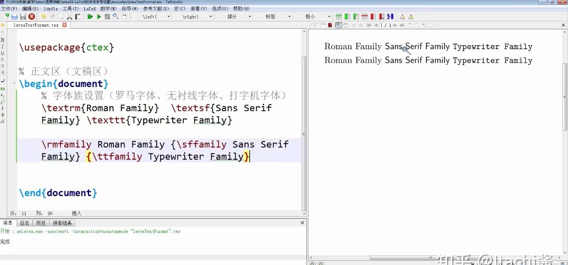Open the \left( delimiter dropdown
The width and height of the screenshot is (568, 265).
click(169, 17)
